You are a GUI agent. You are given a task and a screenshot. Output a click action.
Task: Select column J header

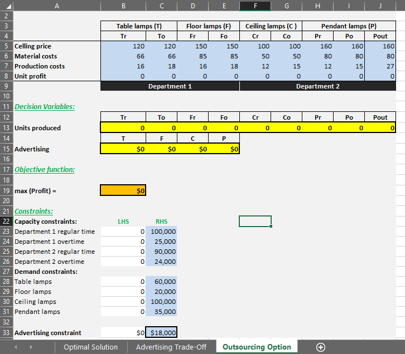click(x=380, y=6)
